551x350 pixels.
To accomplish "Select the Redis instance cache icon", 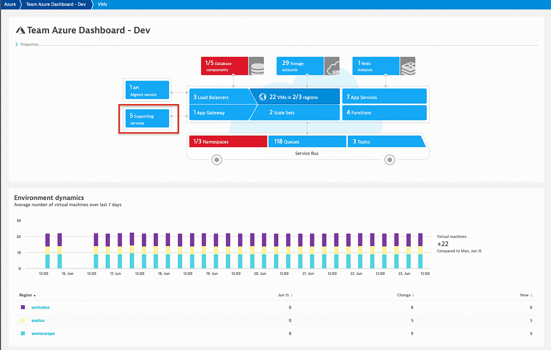I will tap(407, 66).
